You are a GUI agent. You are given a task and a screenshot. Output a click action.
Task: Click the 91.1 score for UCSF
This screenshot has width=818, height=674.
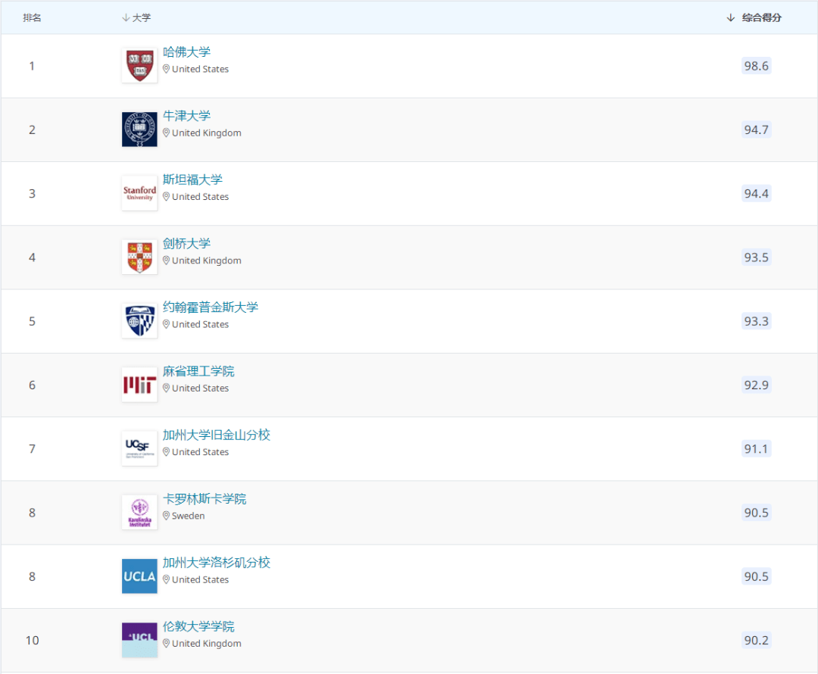(x=756, y=448)
